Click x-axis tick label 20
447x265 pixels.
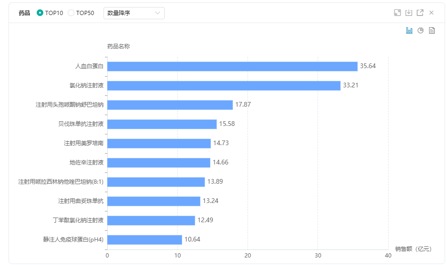tap(247, 256)
